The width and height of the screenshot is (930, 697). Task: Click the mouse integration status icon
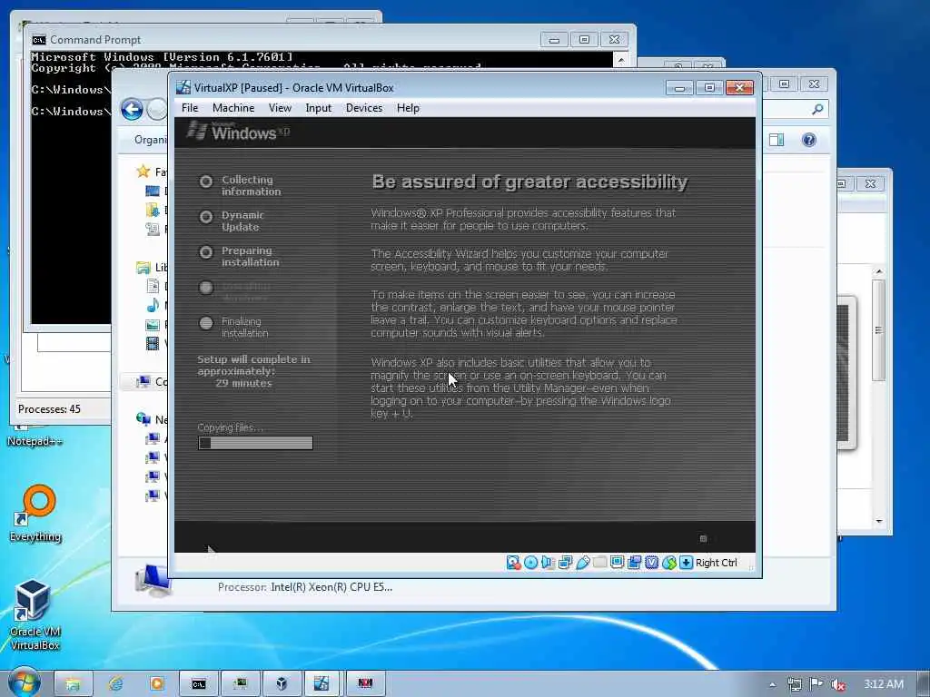point(669,563)
